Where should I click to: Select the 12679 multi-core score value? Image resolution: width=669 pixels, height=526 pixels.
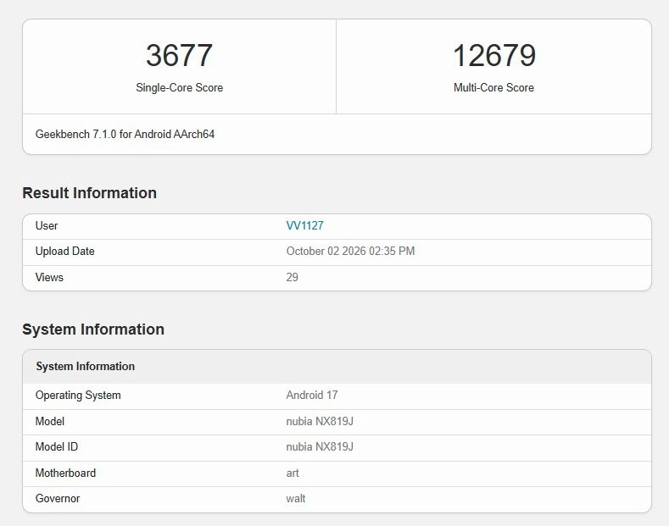pyautogui.click(x=494, y=55)
